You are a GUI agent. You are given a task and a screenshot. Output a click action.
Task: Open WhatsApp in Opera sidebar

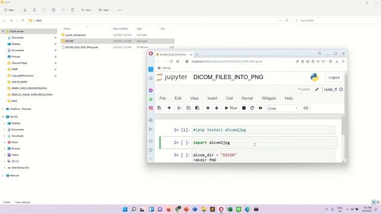point(151,99)
